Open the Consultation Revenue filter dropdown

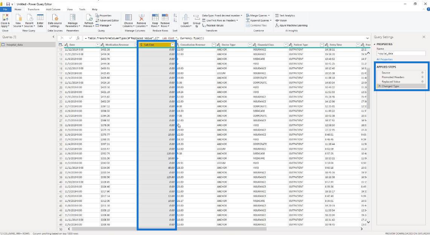pos(213,45)
